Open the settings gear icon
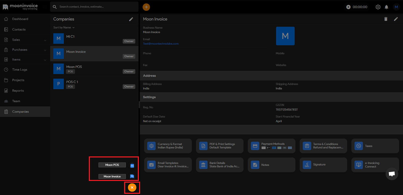Image resolution: width=403 pixels, height=195 pixels. click(378, 7)
